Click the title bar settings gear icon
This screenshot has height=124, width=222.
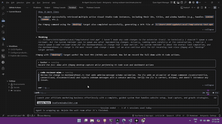coord(194,2)
